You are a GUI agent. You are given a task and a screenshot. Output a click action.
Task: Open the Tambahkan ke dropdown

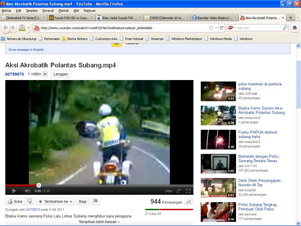(x=56, y=201)
